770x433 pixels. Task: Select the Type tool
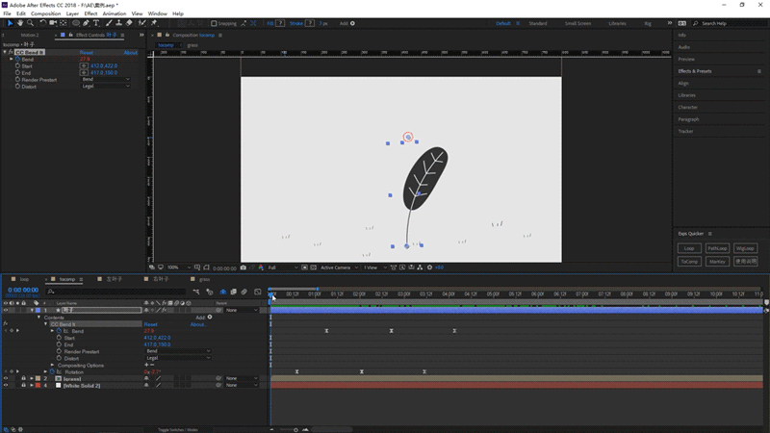click(x=97, y=23)
